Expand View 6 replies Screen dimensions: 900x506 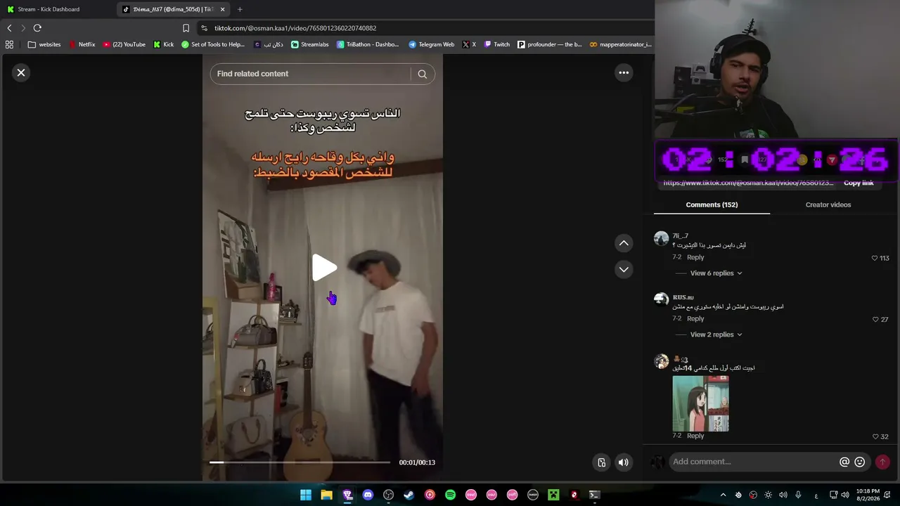pos(716,273)
